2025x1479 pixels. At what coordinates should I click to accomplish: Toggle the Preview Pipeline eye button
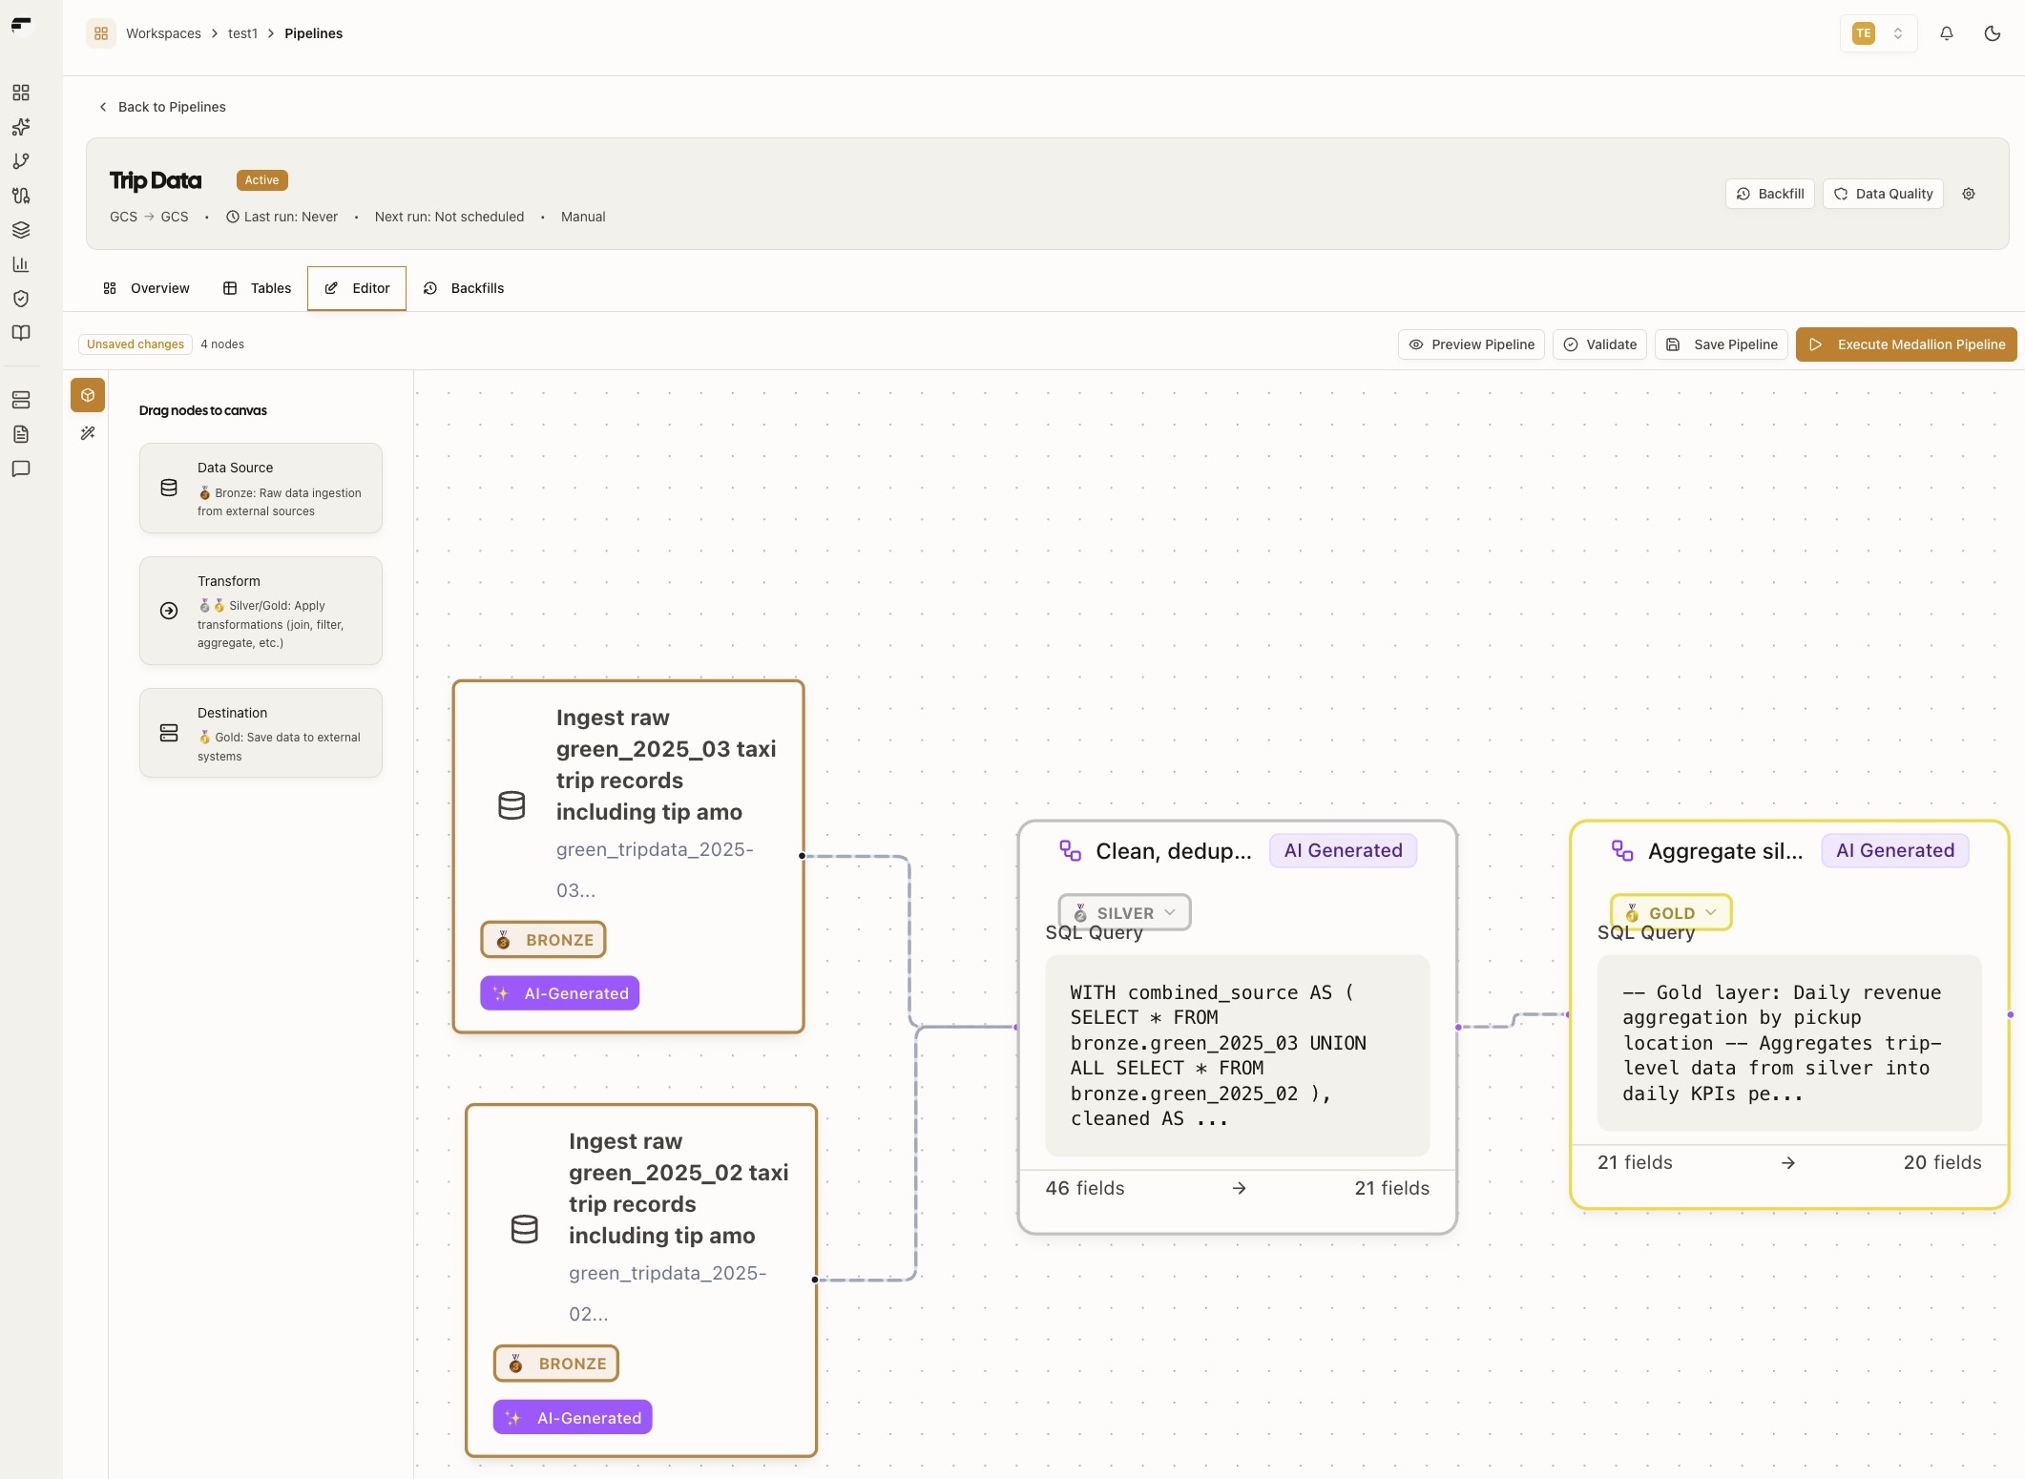click(1471, 344)
